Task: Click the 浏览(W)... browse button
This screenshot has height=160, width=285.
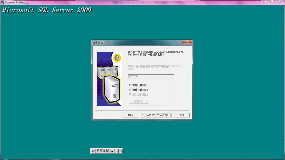Action: coord(138,101)
